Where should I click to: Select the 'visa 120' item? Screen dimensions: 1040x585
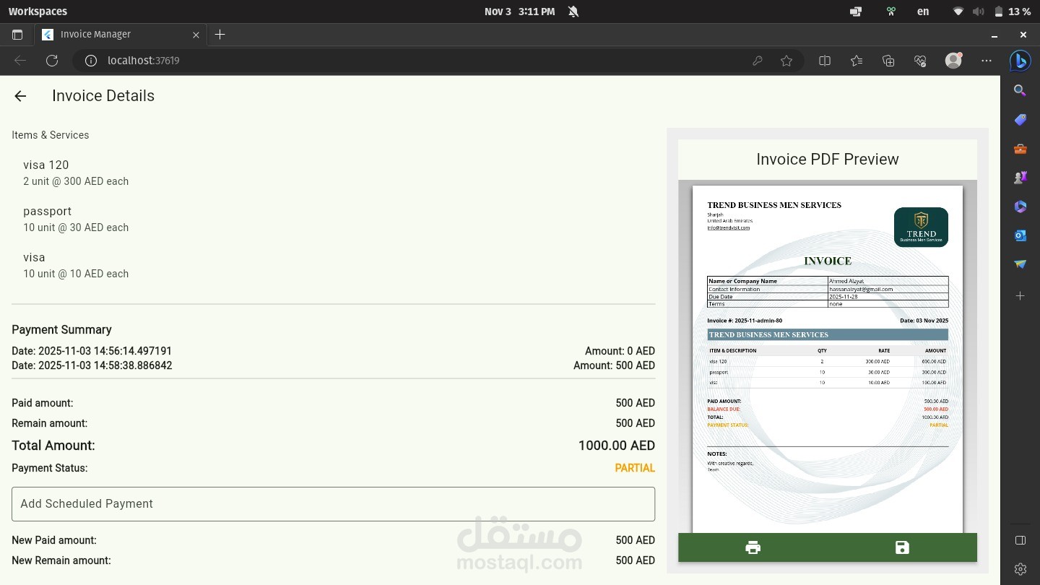point(46,165)
